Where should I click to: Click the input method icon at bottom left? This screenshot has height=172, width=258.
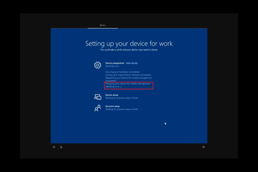pyautogui.click(x=61, y=147)
